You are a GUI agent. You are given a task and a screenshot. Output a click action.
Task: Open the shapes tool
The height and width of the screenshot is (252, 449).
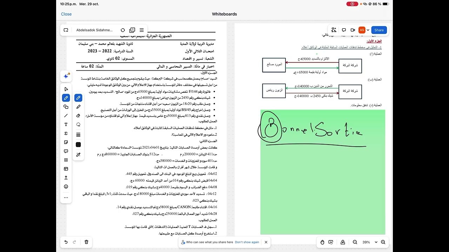(x=66, y=107)
